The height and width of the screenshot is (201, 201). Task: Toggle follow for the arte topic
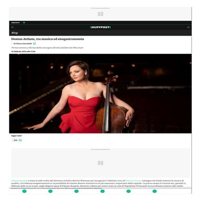20,140
